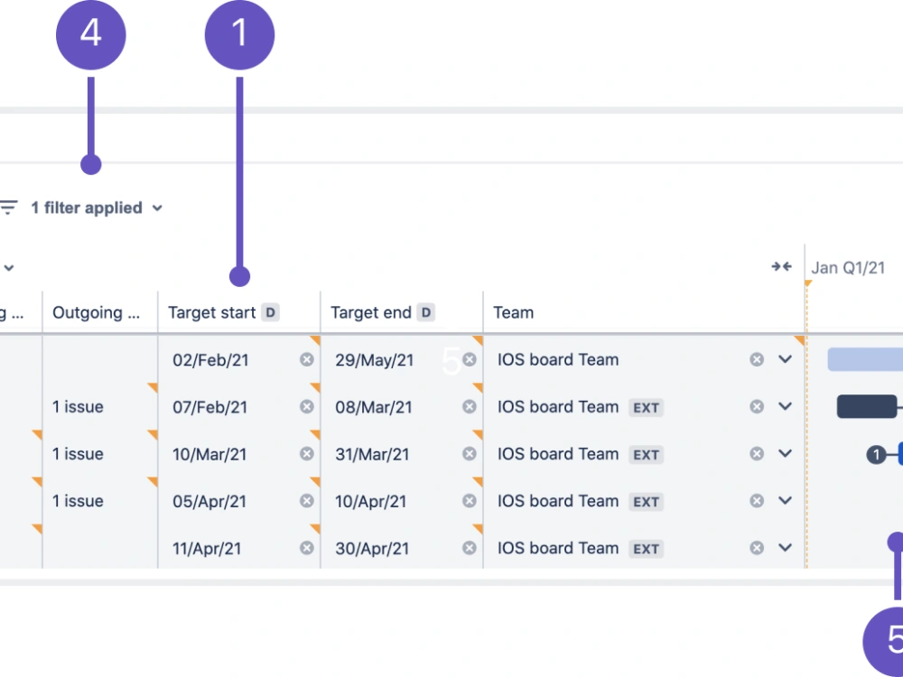The width and height of the screenshot is (903, 677).
Task: Click the EXT tag beside the second IOS board Team
Action: click(646, 407)
